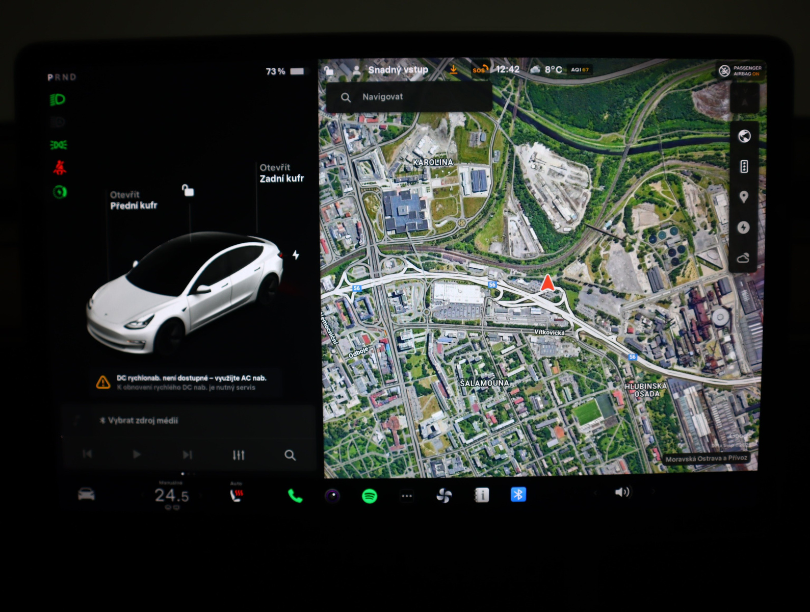Image resolution: width=810 pixels, height=612 pixels.
Task: Open charge port via lightning bolt
Action: (296, 255)
